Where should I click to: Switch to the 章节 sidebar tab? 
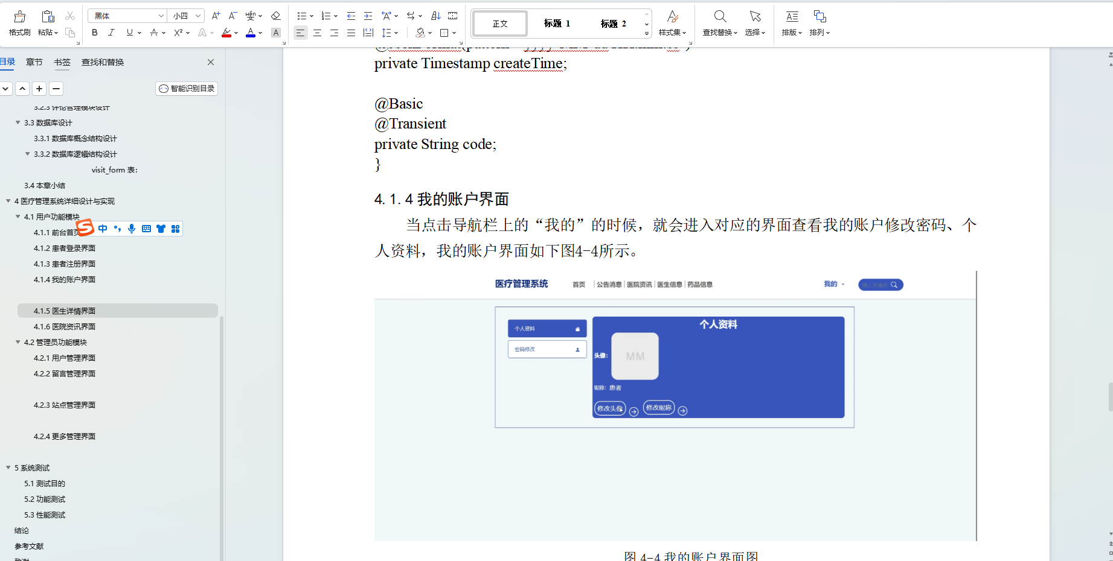[x=34, y=62]
